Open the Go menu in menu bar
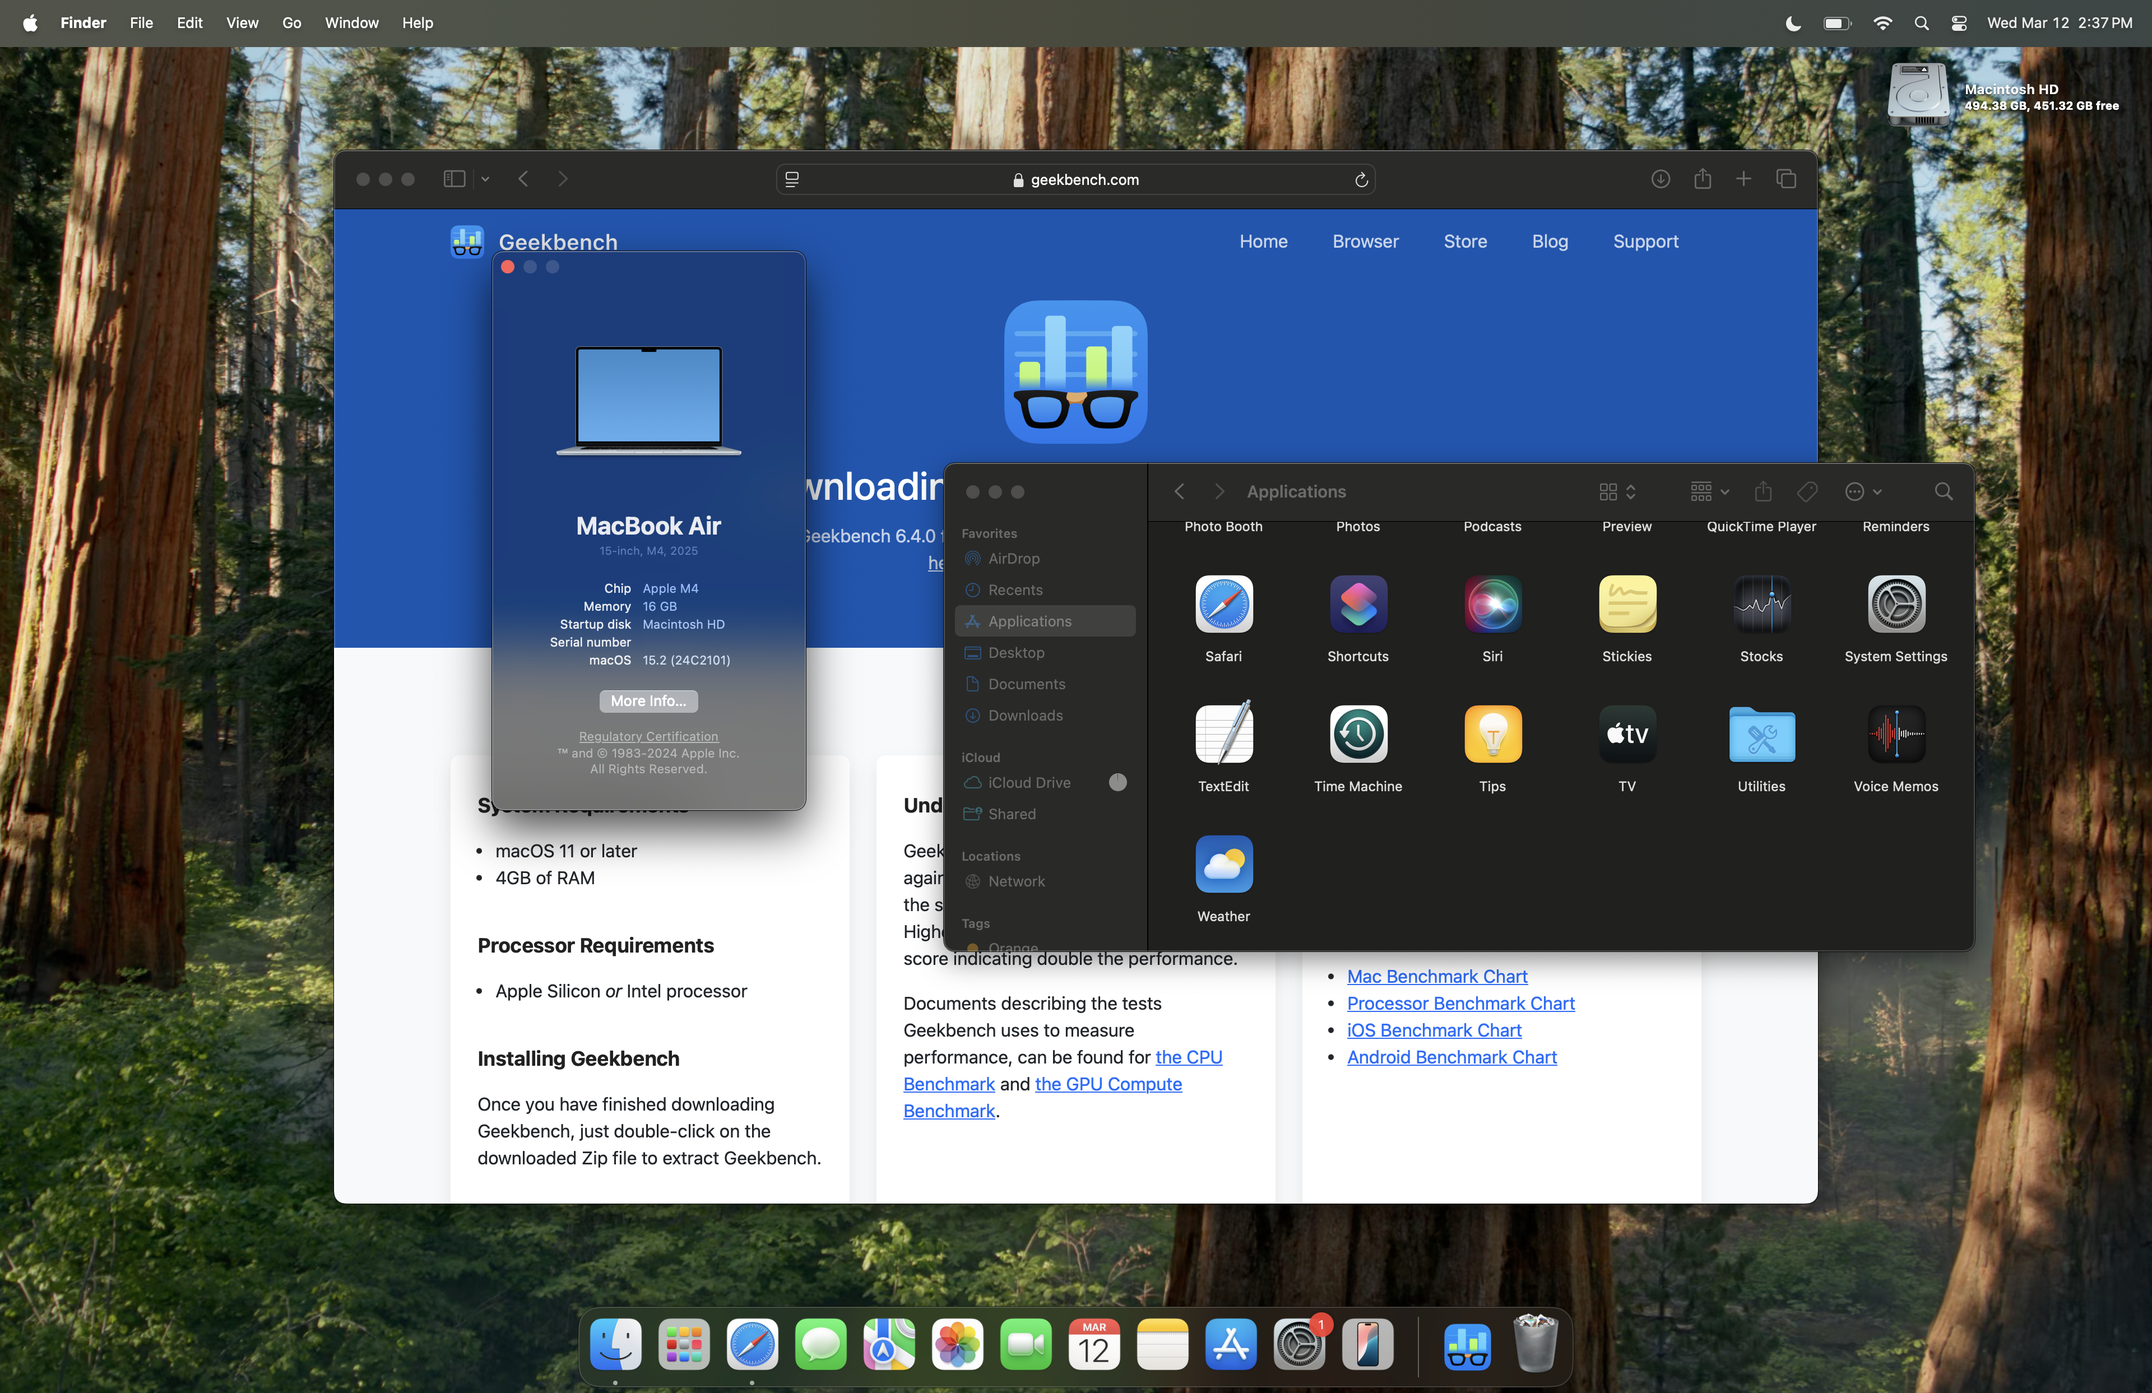 coord(291,24)
